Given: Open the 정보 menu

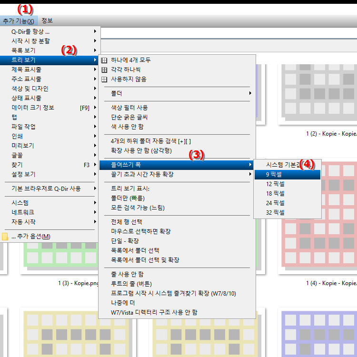Looking at the screenshot, I should click(47, 21).
